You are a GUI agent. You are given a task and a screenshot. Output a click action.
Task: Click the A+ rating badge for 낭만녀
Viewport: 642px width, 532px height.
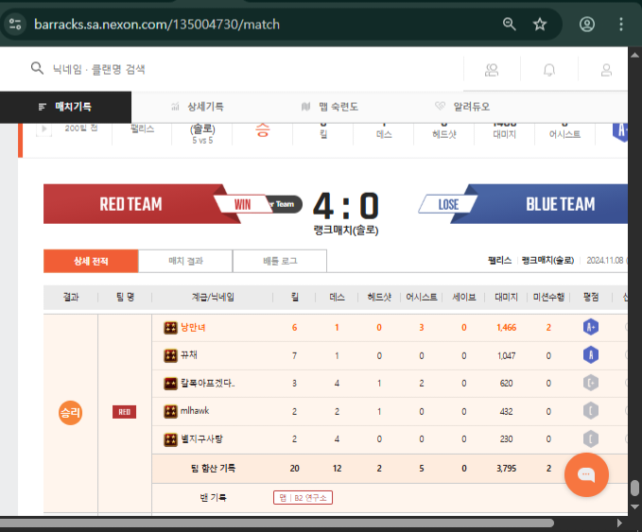click(590, 327)
